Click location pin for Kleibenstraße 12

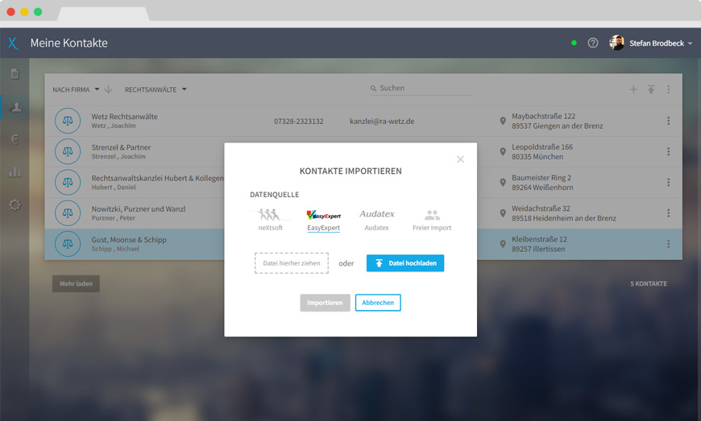(x=503, y=244)
